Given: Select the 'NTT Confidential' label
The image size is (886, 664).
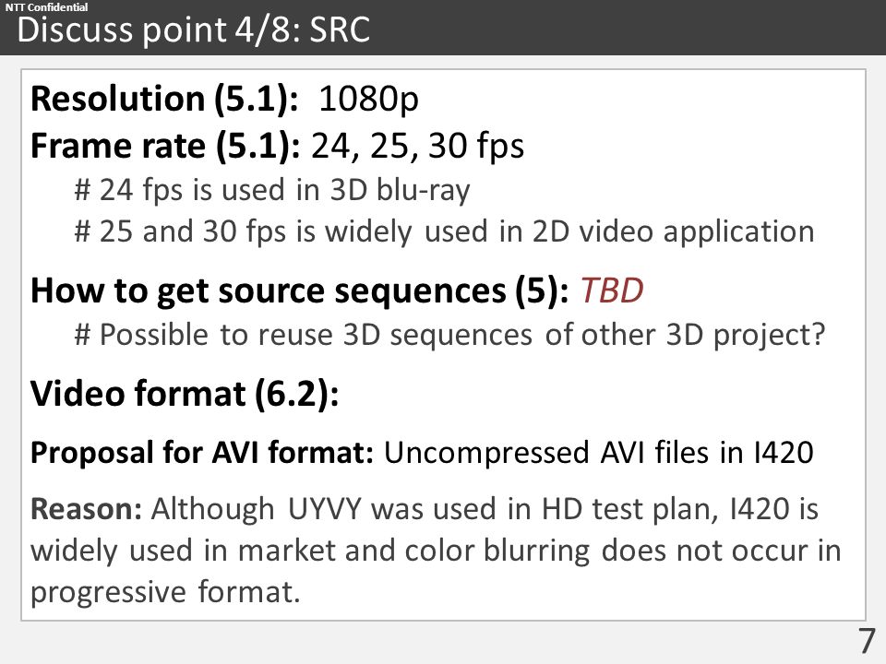Looking at the screenshot, I should coord(46,6).
